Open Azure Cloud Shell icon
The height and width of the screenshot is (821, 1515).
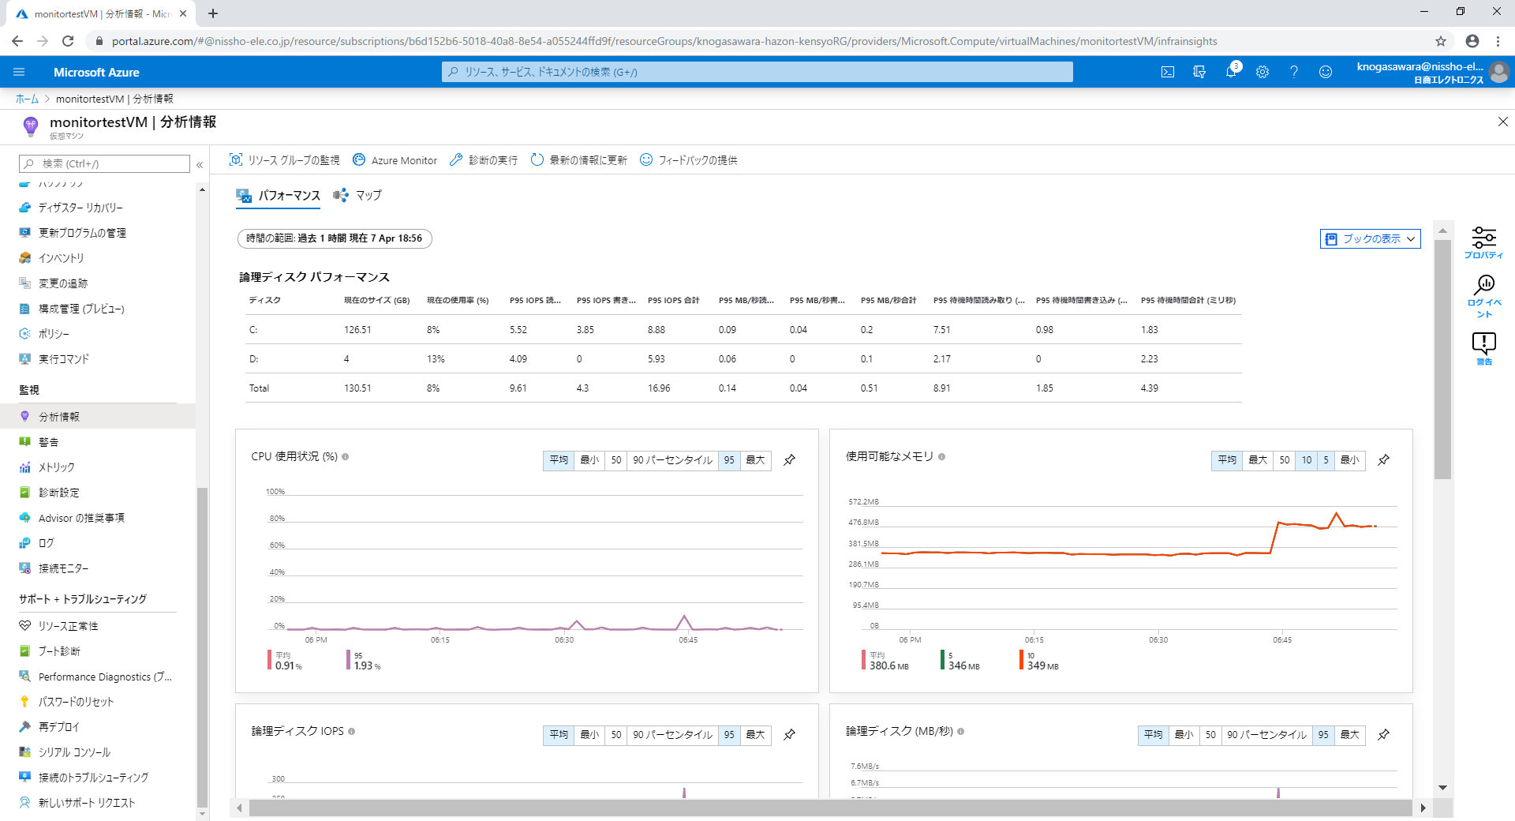(x=1168, y=72)
